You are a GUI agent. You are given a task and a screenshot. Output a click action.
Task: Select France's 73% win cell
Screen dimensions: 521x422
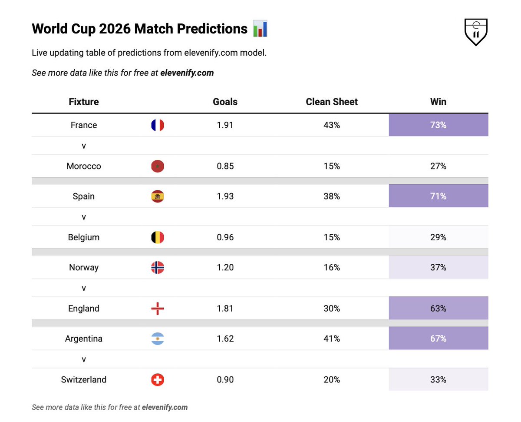439,125
